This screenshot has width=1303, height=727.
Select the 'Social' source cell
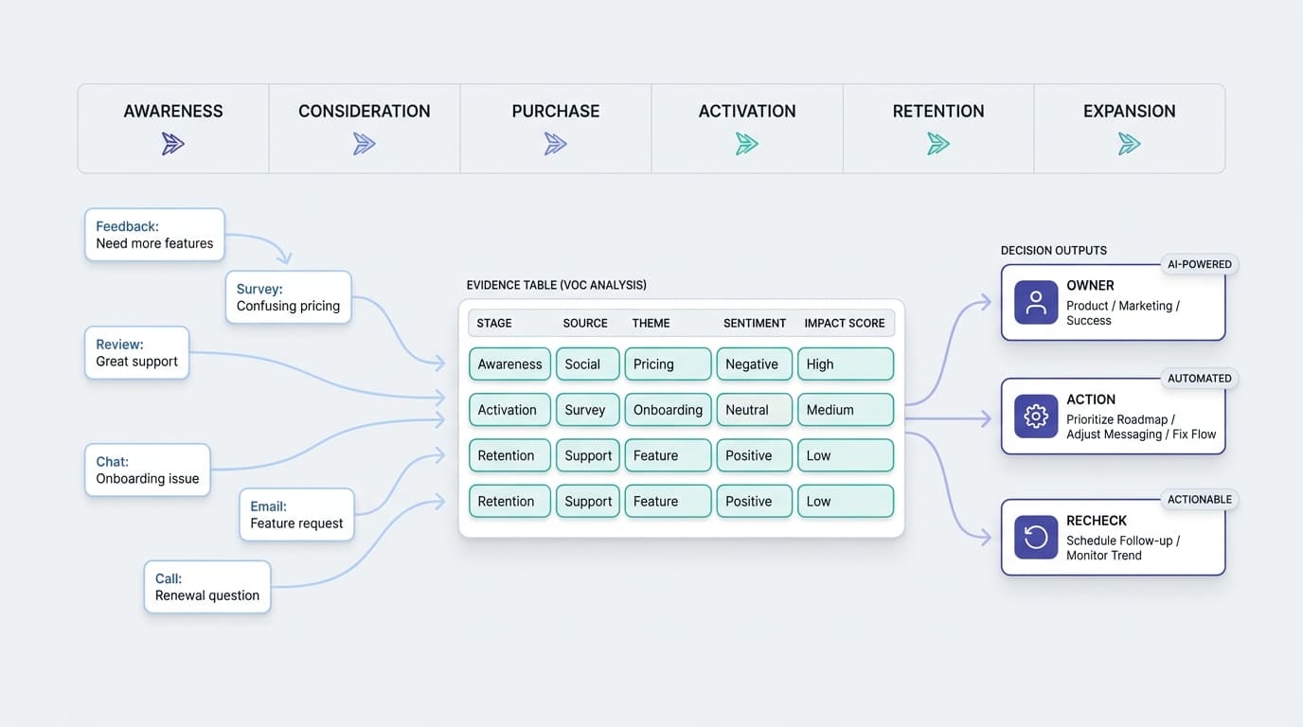588,364
